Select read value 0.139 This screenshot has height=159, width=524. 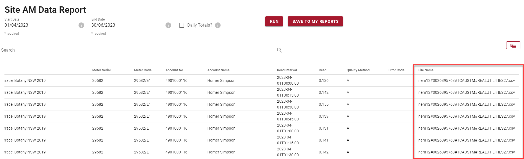[x=324, y=116]
